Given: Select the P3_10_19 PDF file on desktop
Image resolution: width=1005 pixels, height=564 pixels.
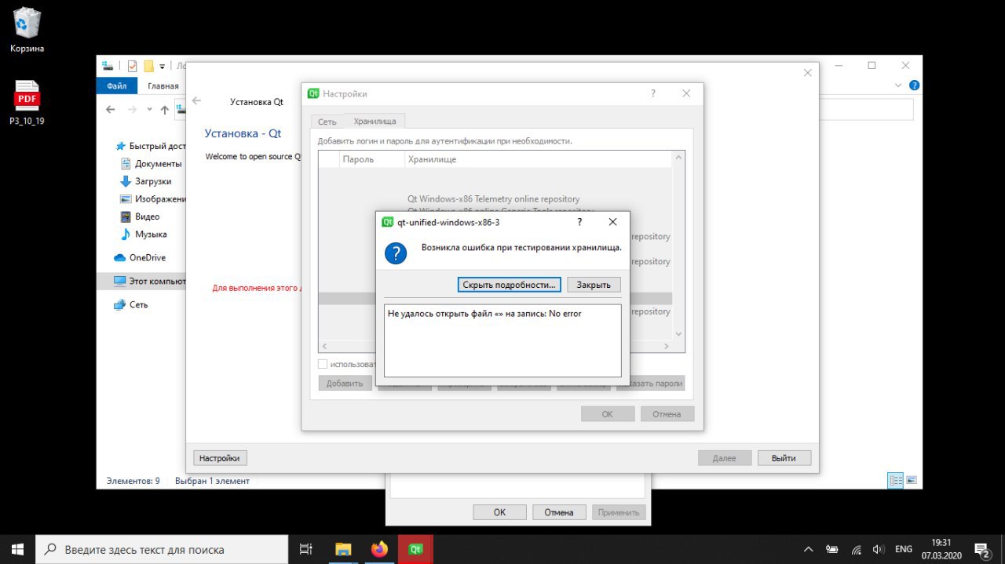Looking at the screenshot, I should click(27, 103).
